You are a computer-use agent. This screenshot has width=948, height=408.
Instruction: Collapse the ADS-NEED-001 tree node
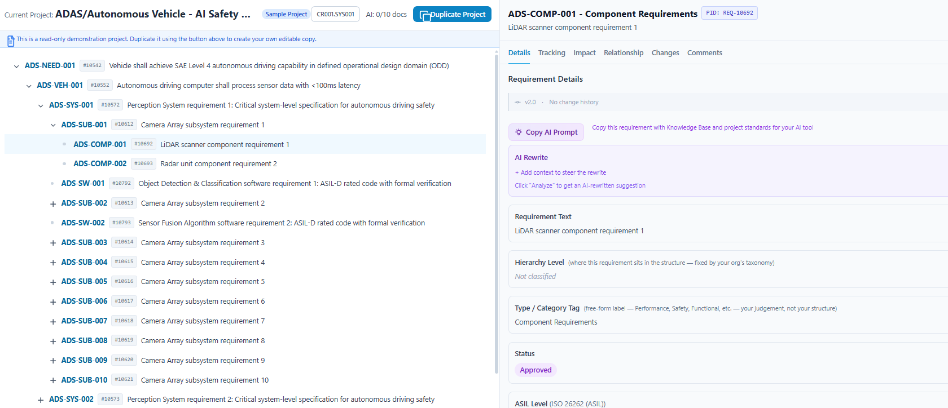click(x=16, y=66)
